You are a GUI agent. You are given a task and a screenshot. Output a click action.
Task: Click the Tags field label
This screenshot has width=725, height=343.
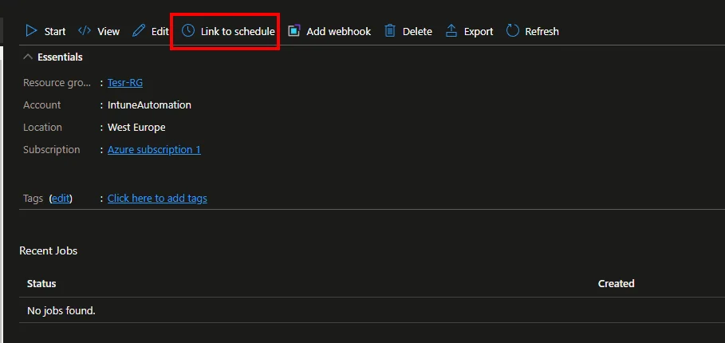click(33, 199)
